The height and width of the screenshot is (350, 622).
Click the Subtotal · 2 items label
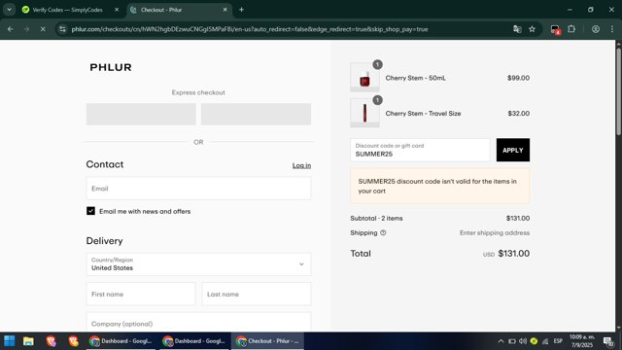[x=376, y=218]
